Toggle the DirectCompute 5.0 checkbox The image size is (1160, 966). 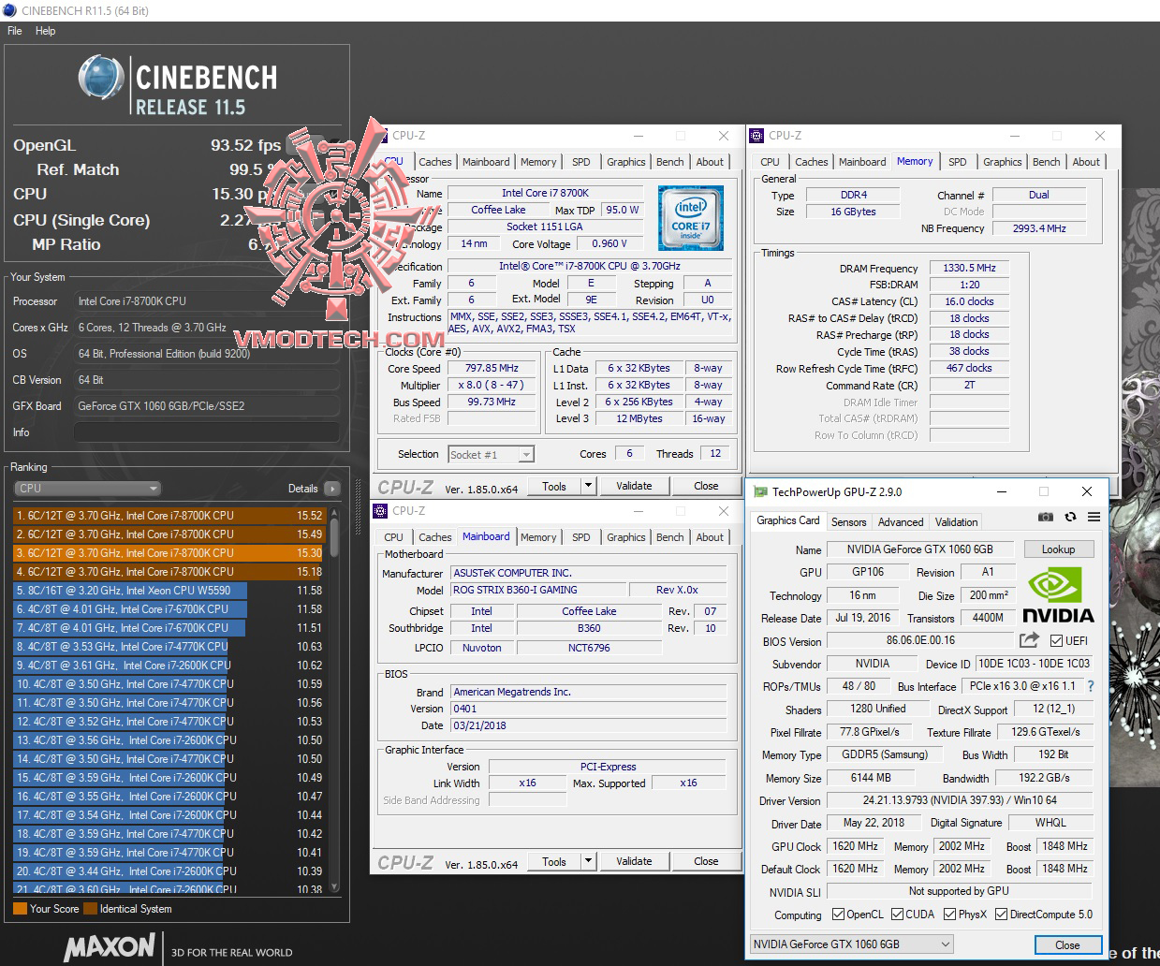[1001, 915]
